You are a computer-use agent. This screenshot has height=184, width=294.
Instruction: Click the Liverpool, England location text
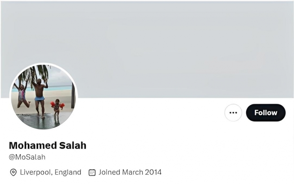click(x=51, y=172)
